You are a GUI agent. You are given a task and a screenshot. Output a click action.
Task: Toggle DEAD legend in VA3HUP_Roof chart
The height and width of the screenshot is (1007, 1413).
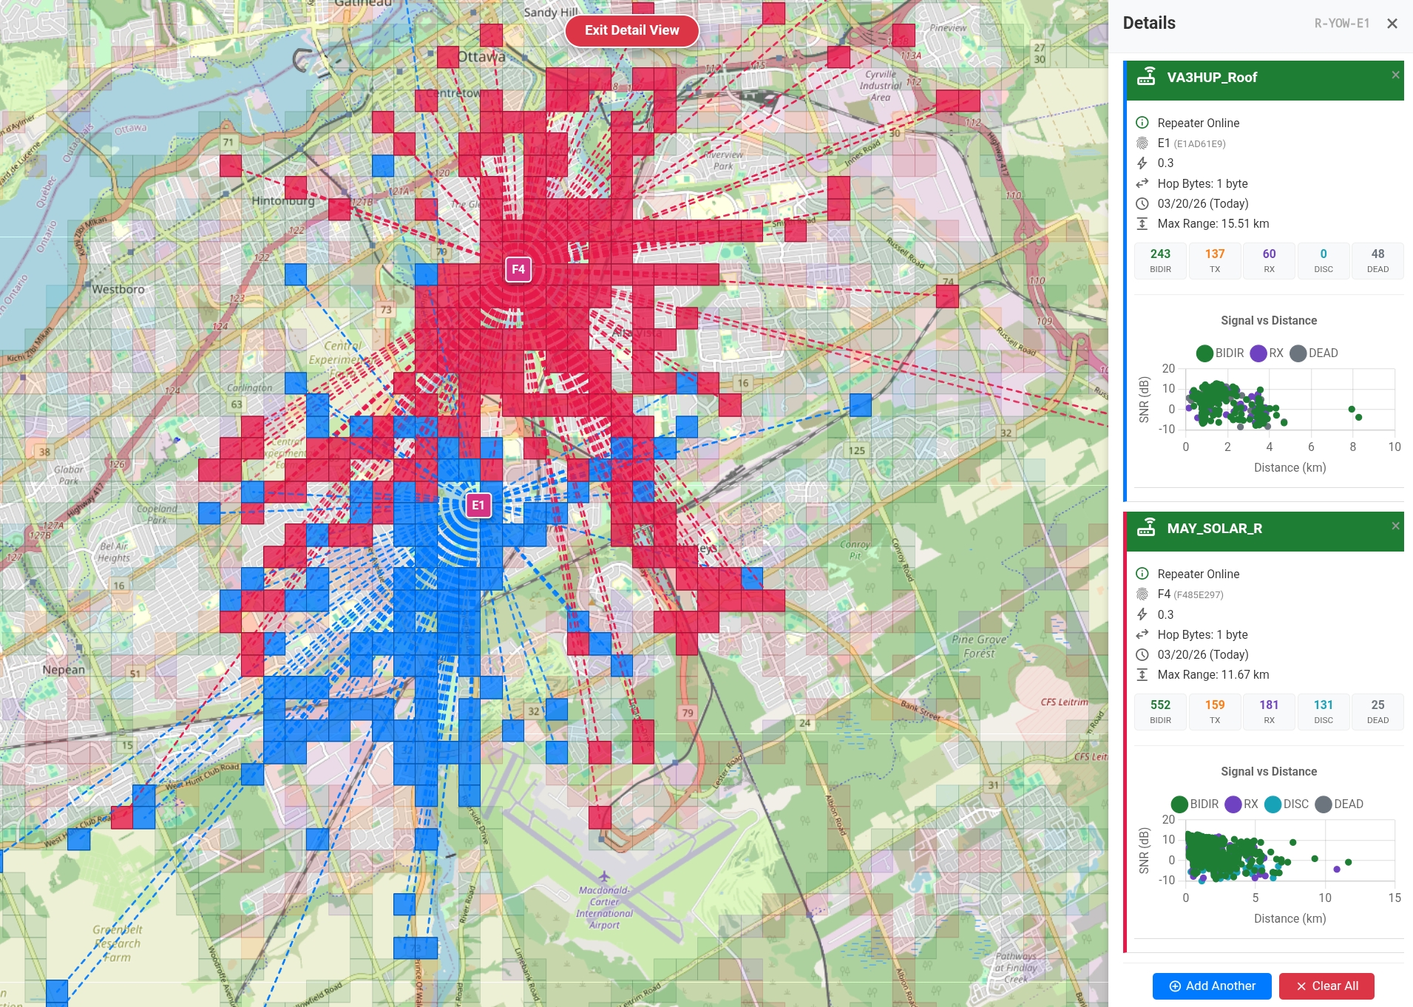[1314, 353]
